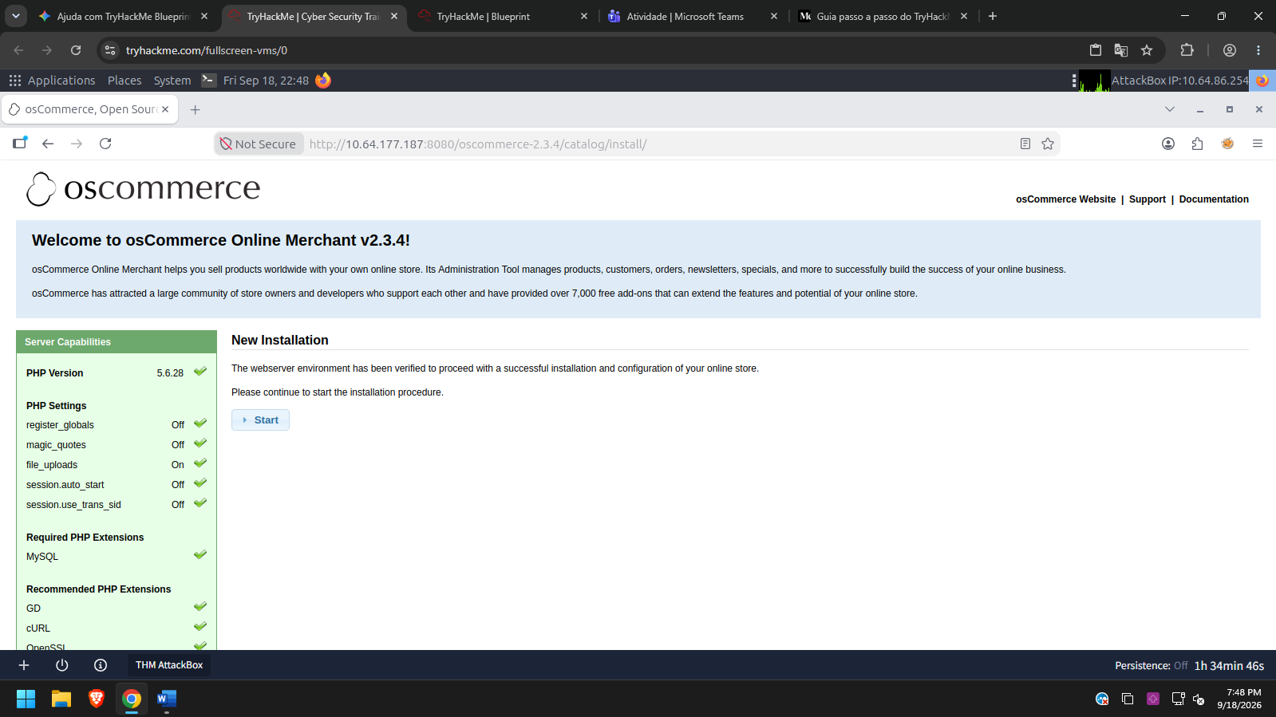The image size is (1276, 717).
Task: Open the oscommerce Website link
Action: 1065,199
